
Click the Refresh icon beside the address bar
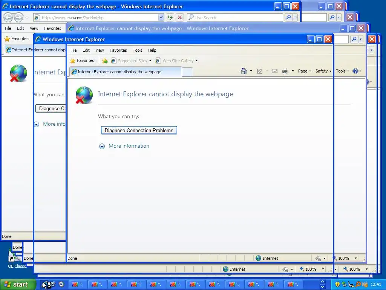click(x=170, y=17)
